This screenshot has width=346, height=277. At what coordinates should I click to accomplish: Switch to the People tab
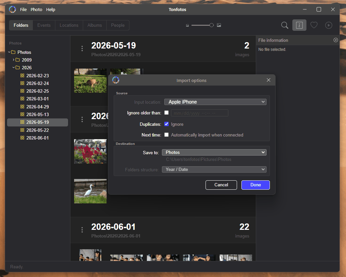(118, 25)
